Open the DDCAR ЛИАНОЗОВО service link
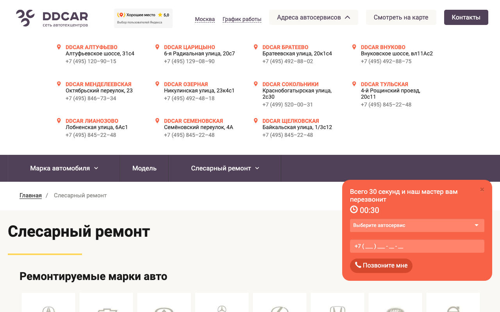 tap(92, 121)
